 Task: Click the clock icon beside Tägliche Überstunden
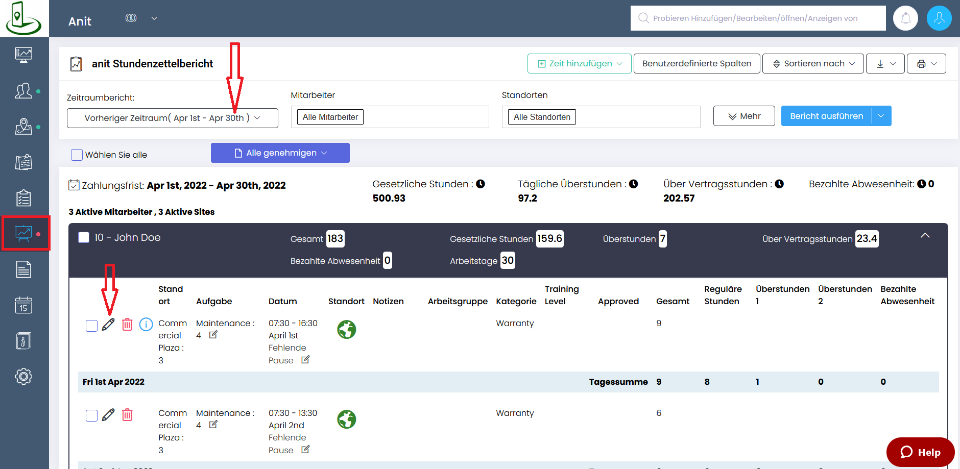pyautogui.click(x=634, y=184)
